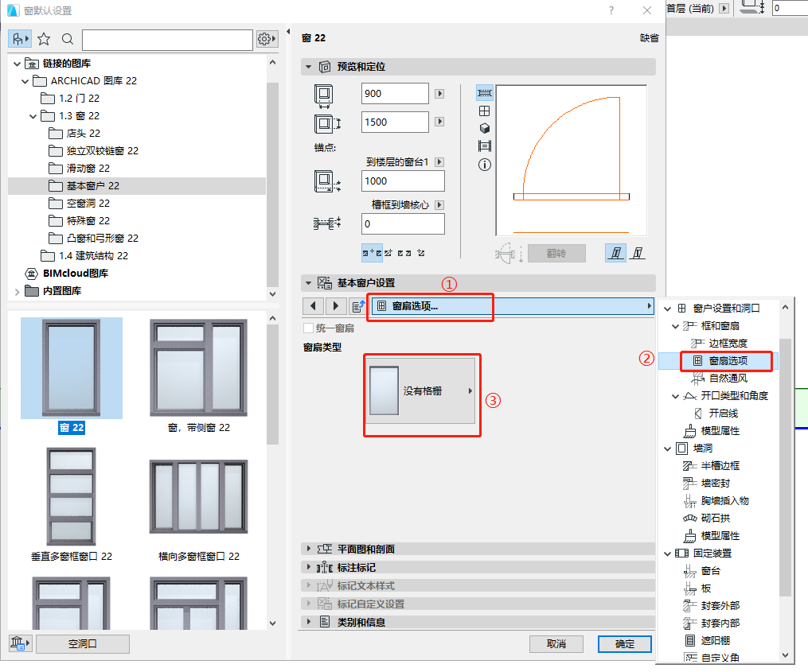Select the grid preview icon

484,111
